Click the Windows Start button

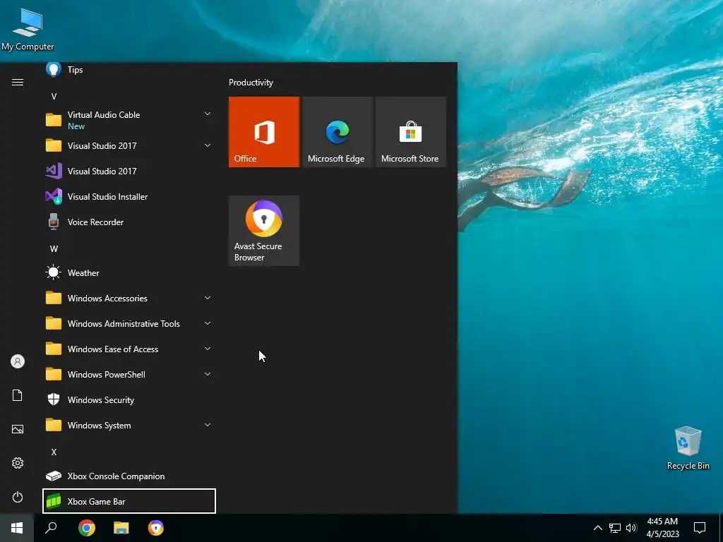17,528
